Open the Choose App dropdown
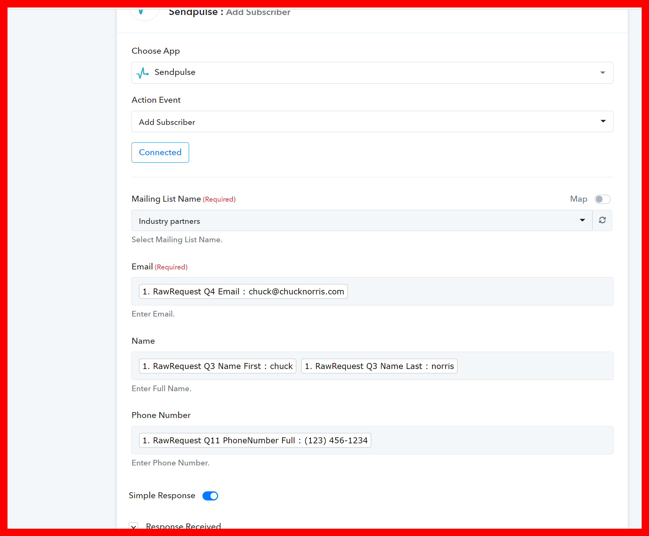649x536 pixels. pyautogui.click(x=372, y=73)
